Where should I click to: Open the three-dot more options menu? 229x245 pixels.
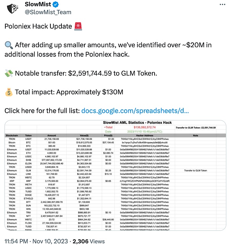click(222, 5)
